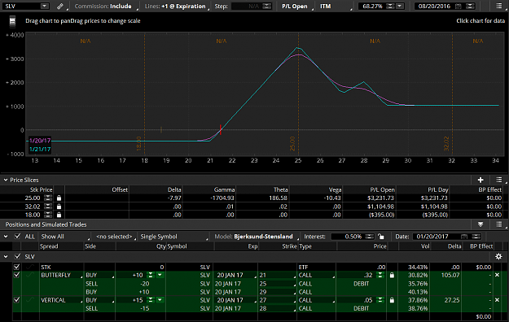509x322 pixels.
Task: Adjust the VERTICAL +15 quantity stepper
Action: pos(151,300)
